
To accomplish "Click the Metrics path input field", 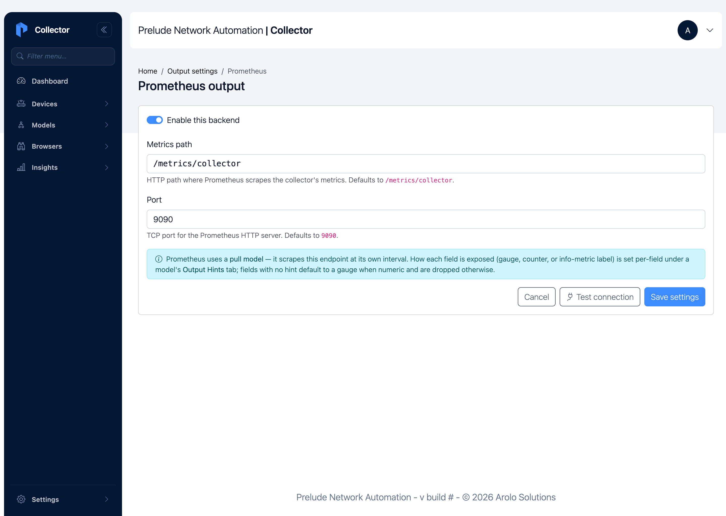I will pos(426,164).
